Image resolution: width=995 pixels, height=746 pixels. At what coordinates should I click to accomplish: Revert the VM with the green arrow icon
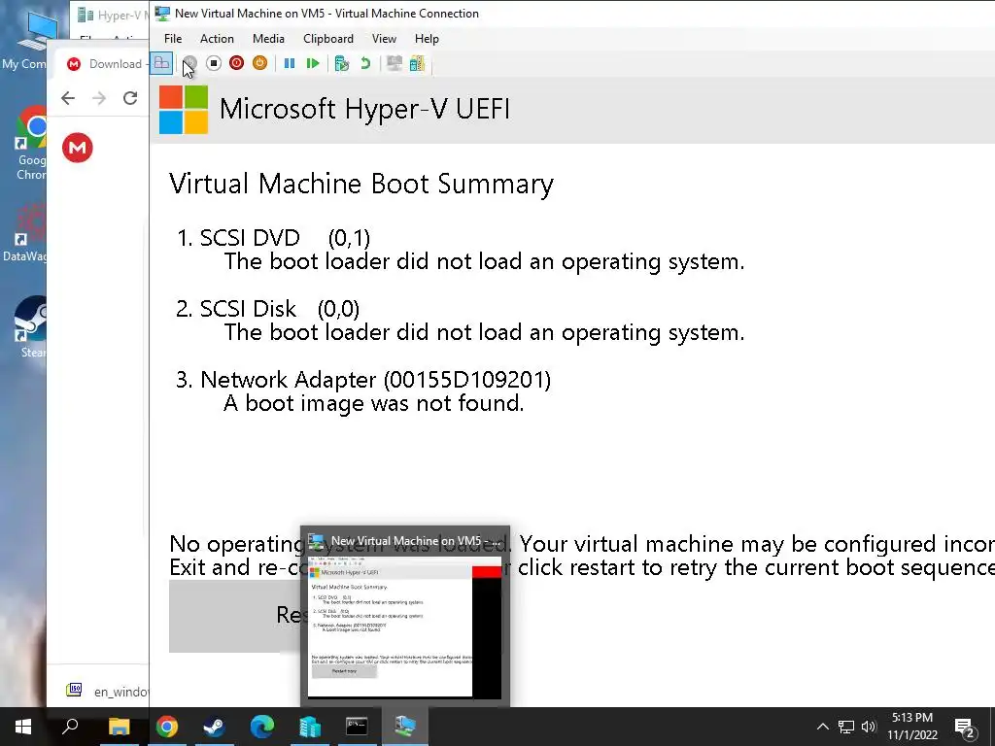pos(365,63)
